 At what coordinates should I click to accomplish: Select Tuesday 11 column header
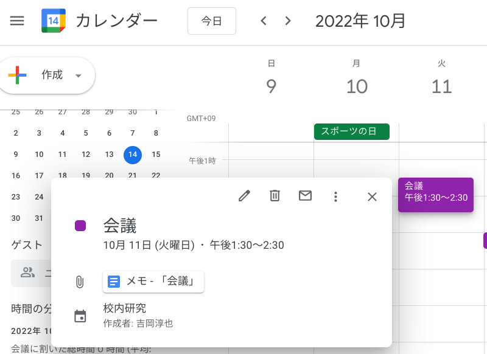pos(442,78)
